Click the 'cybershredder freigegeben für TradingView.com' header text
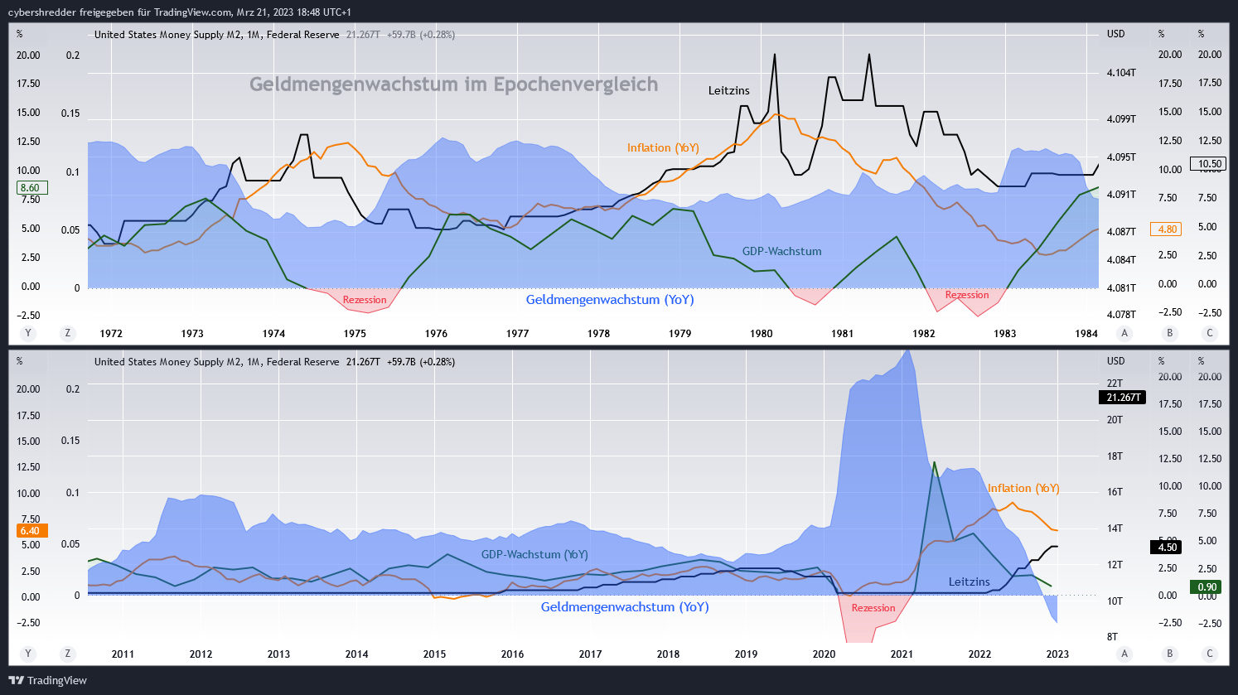The height and width of the screenshot is (695, 1238). [x=119, y=12]
